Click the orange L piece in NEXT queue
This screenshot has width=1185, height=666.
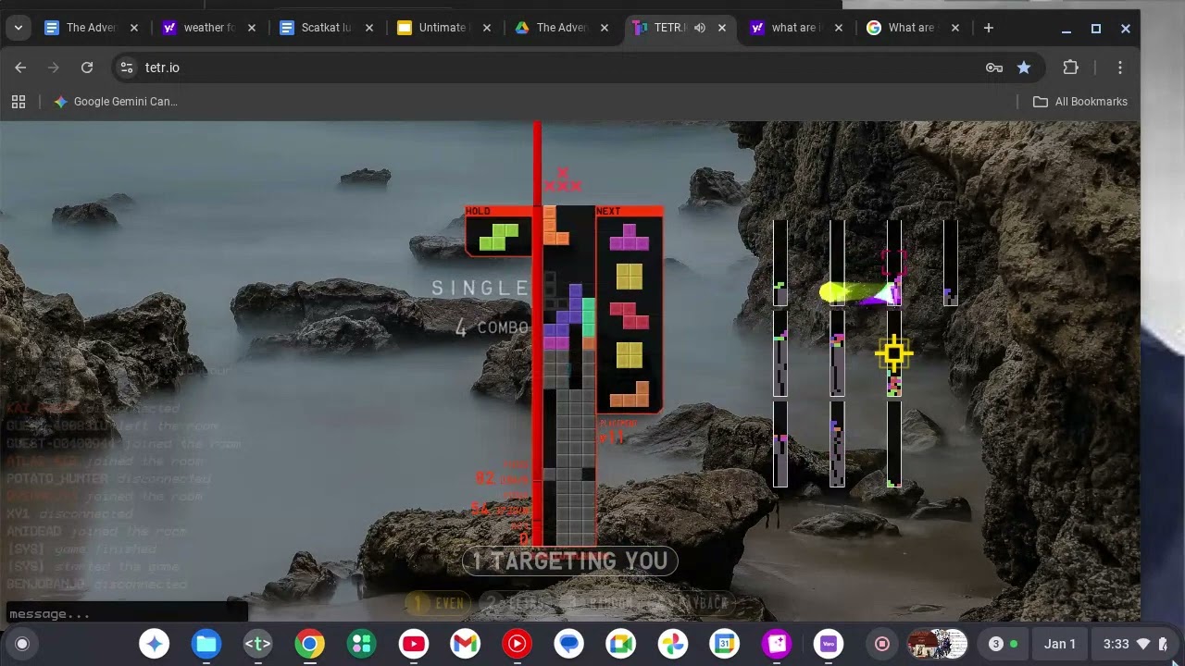click(x=629, y=394)
